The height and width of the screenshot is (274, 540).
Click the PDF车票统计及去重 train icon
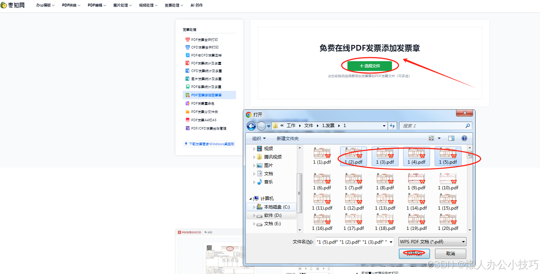tap(187, 87)
